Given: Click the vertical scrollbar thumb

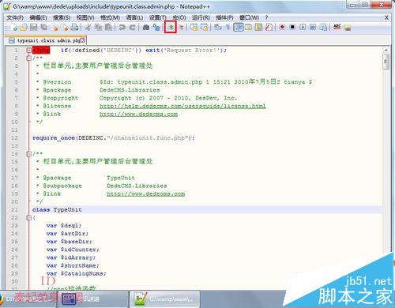Looking at the screenshot, I should click(386, 62).
